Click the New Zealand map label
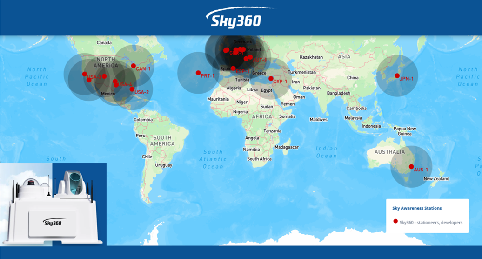 [x=436, y=179]
